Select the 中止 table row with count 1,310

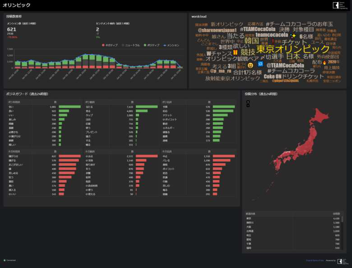199,156
